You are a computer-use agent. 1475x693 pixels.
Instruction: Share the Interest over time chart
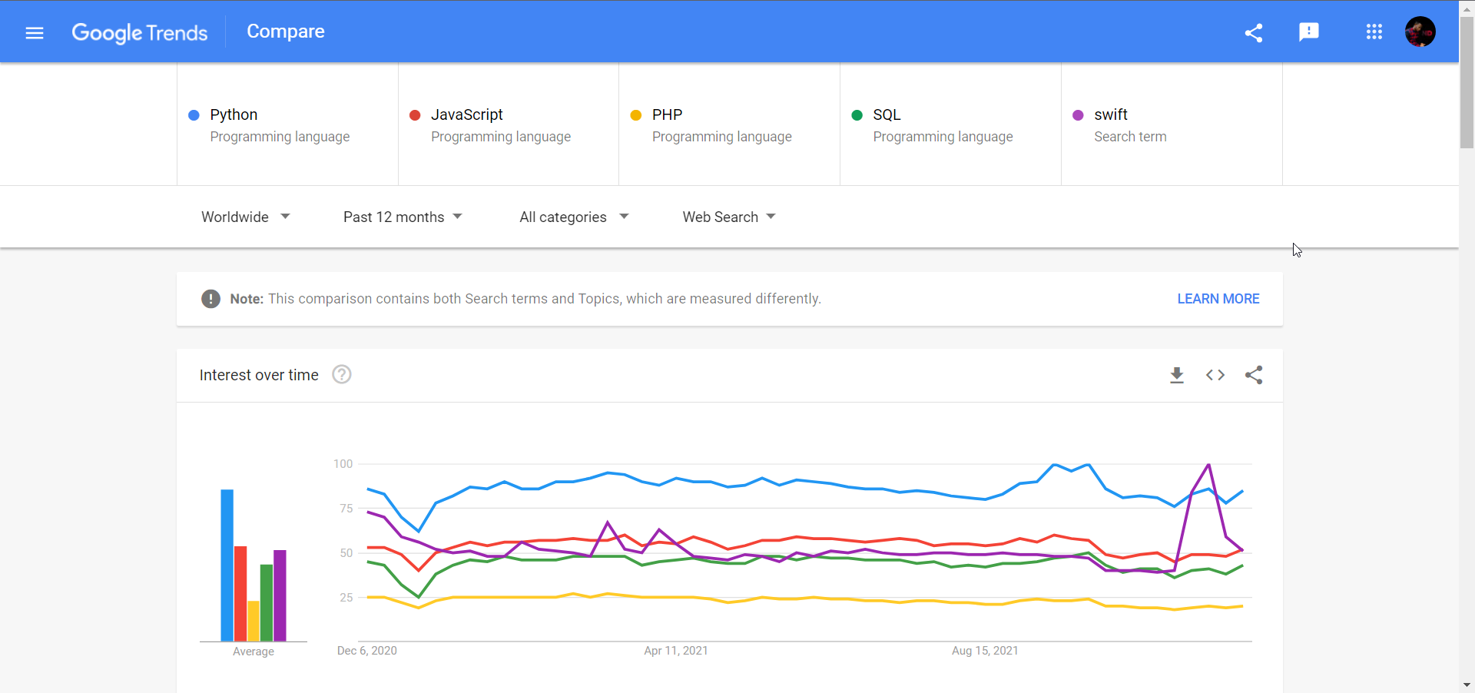coord(1254,375)
